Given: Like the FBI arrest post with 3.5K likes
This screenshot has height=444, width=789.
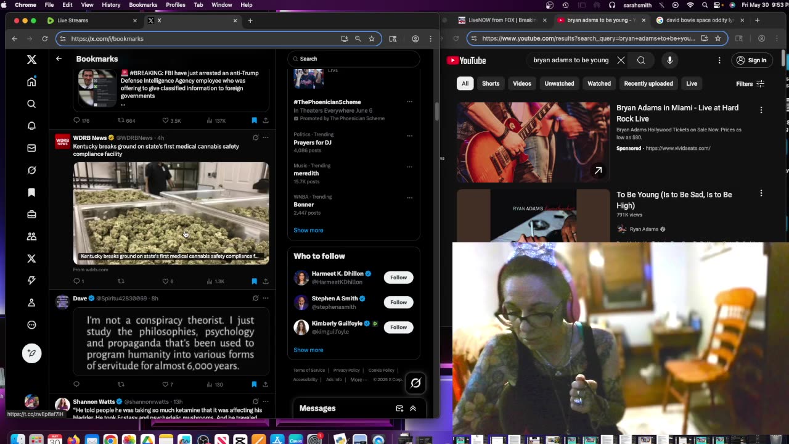Looking at the screenshot, I should pyautogui.click(x=171, y=121).
